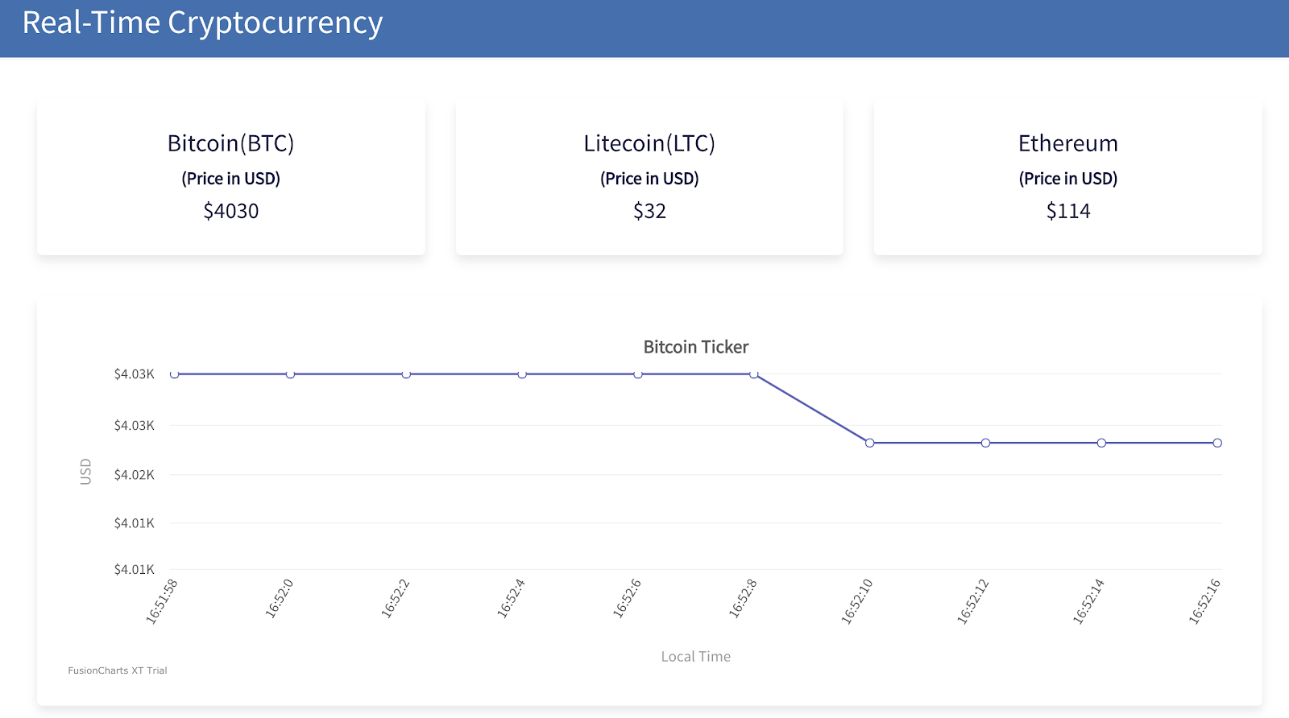The width and height of the screenshot is (1289, 718).
Task: Select the Litecoin(LTC) card heading
Action: 649,143
